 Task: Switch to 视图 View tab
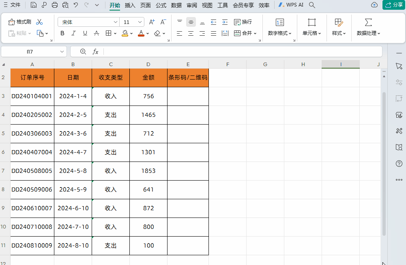(x=207, y=5)
